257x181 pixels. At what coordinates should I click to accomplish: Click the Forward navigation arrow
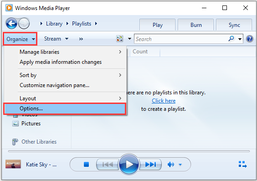(x=24, y=23)
